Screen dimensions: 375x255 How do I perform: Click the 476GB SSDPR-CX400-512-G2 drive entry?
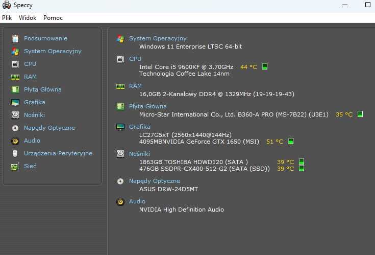205,169
